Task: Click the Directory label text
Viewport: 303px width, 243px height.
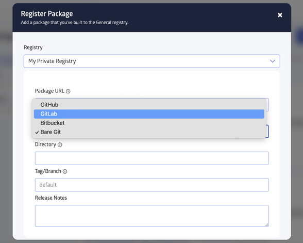Action: (x=45, y=144)
